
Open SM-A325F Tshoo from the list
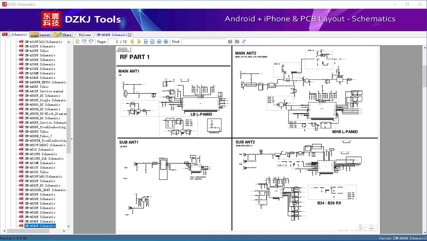click(x=36, y=51)
